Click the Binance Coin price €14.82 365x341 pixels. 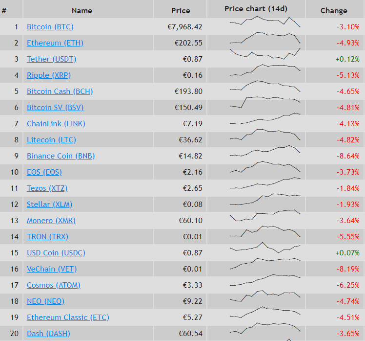click(190, 156)
